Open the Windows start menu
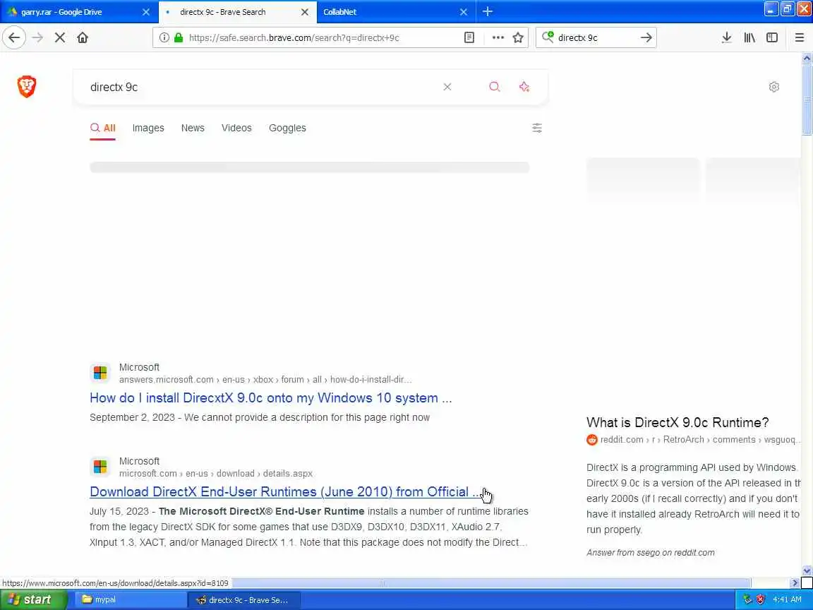 (x=33, y=599)
